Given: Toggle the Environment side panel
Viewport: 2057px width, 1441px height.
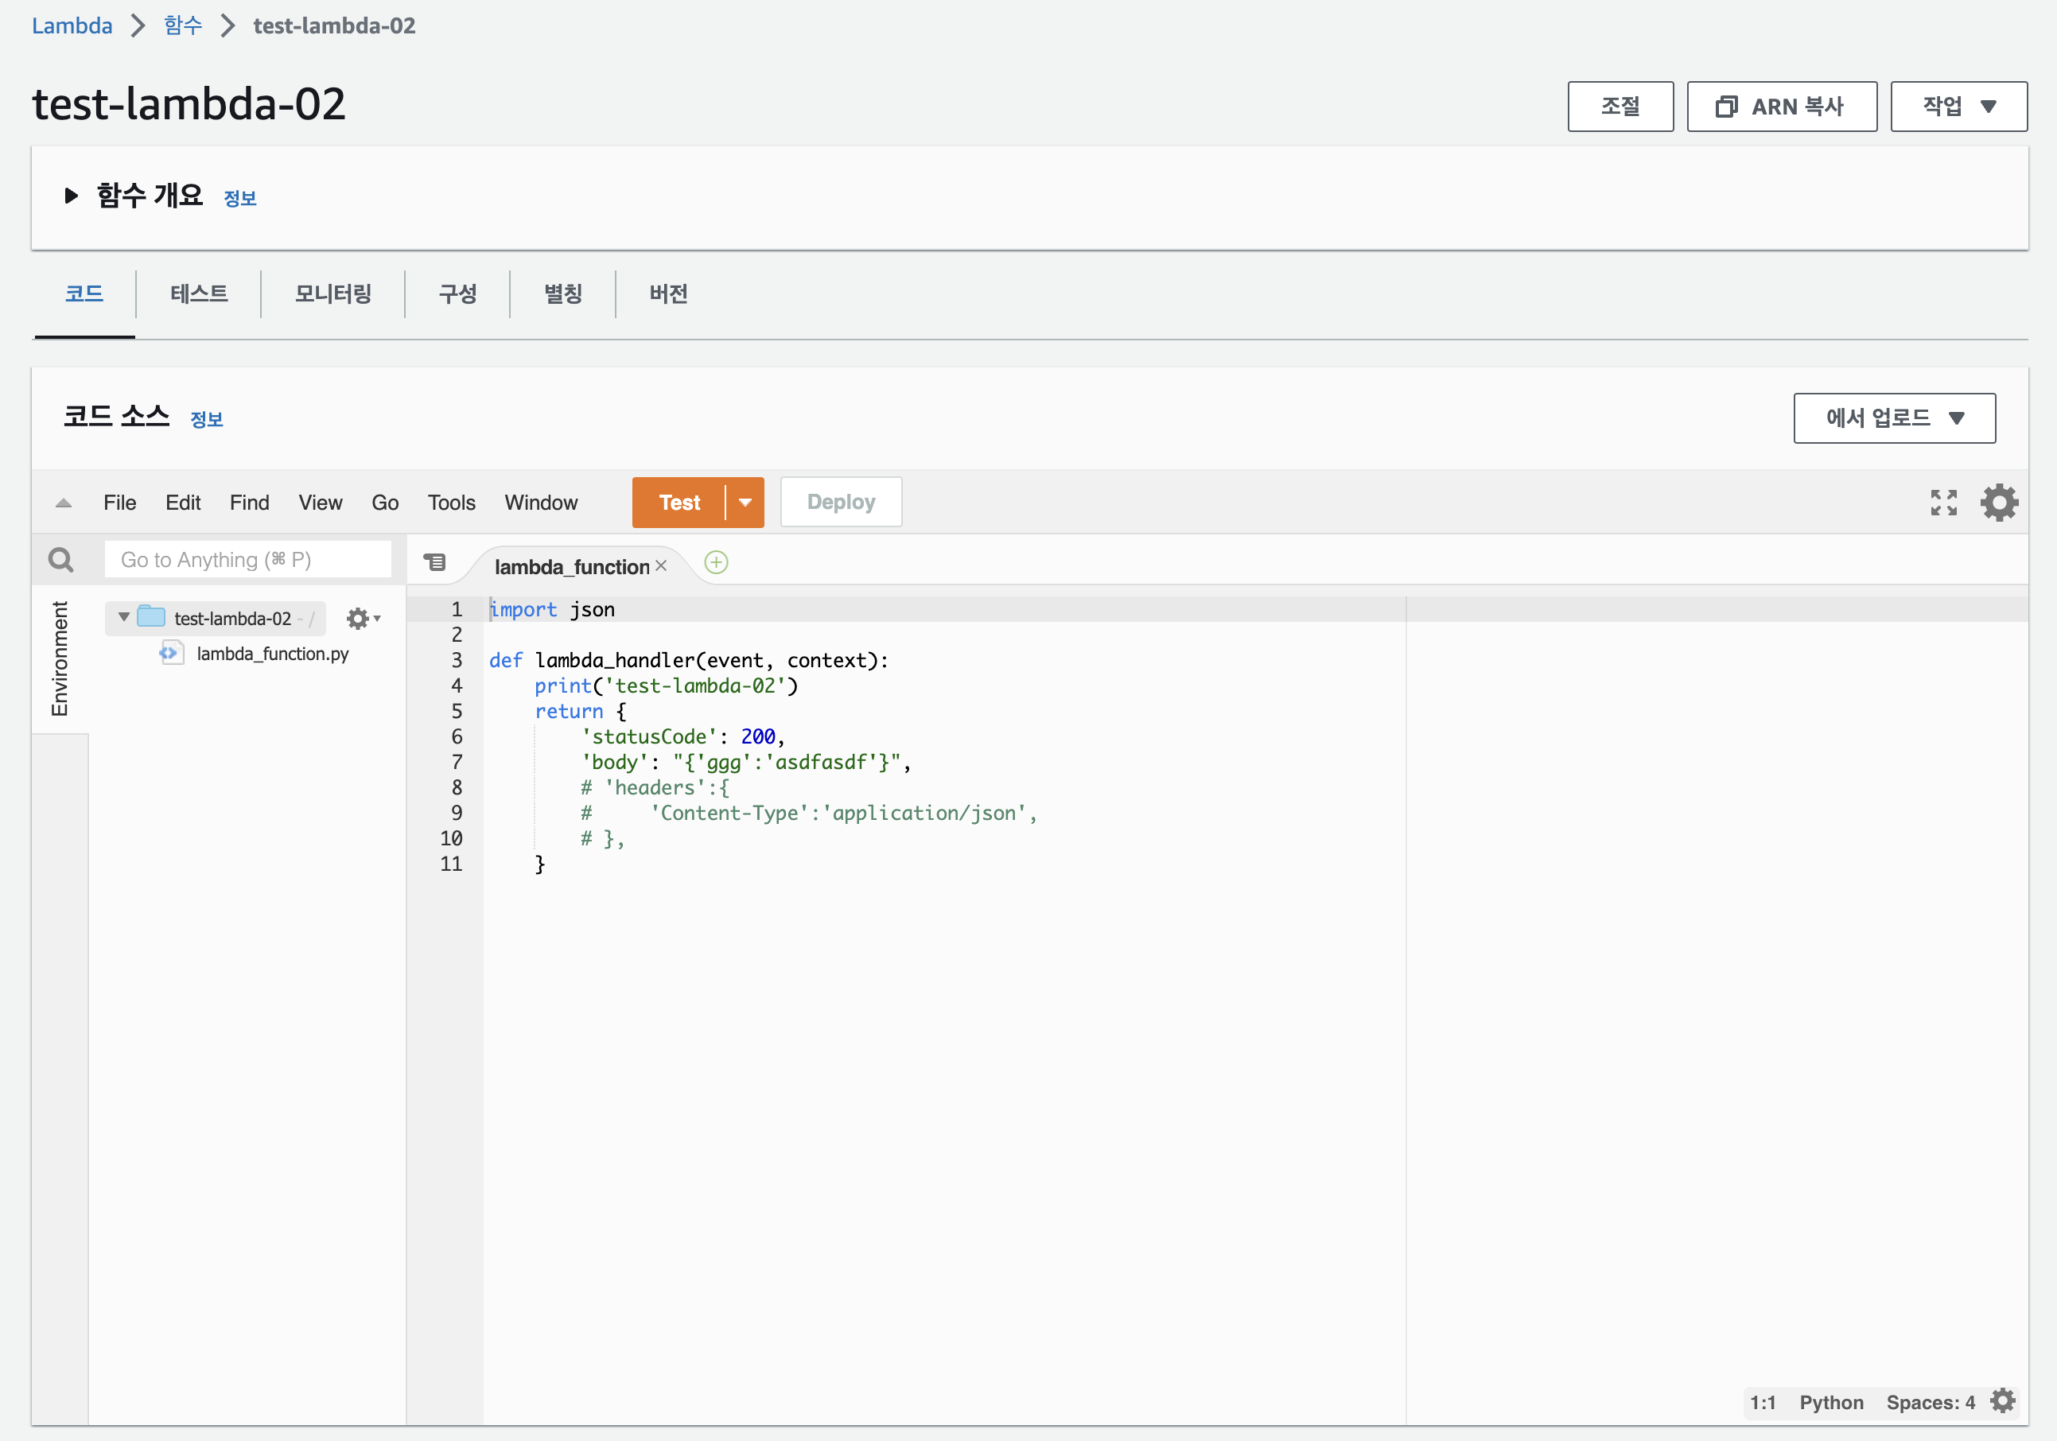Looking at the screenshot, I should (60, 658).
